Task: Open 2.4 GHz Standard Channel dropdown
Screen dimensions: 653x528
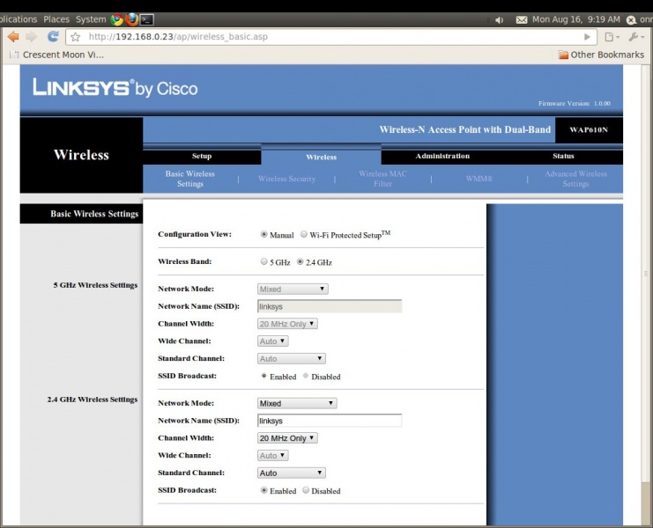Action: tap(292, 473)
